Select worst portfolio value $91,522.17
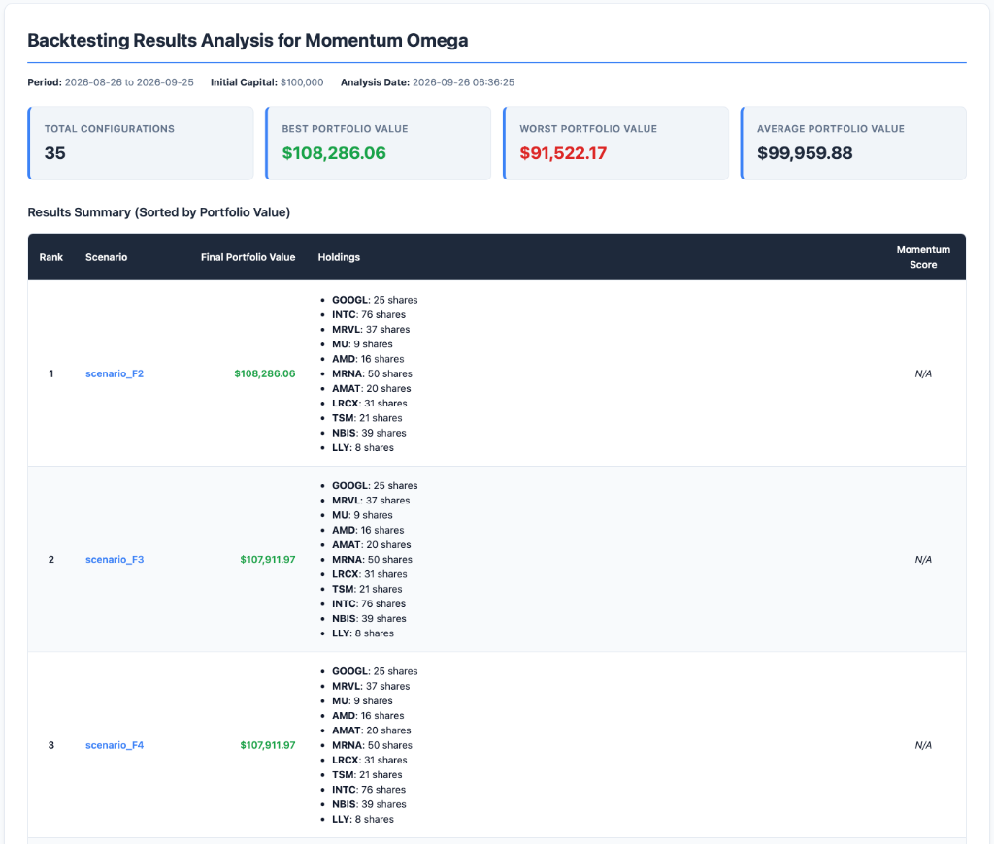This screenshot has height=844, width=994. click(x=563, y=153)
